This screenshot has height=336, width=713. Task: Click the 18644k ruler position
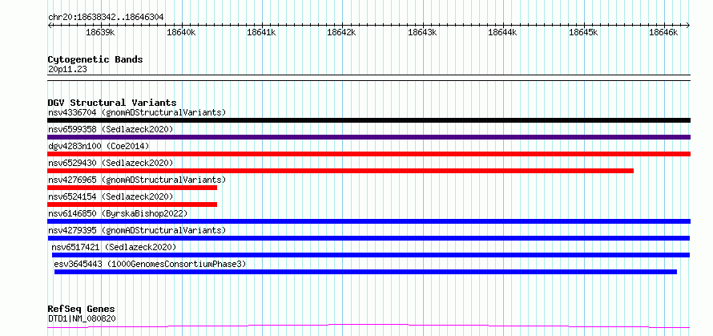502,32
